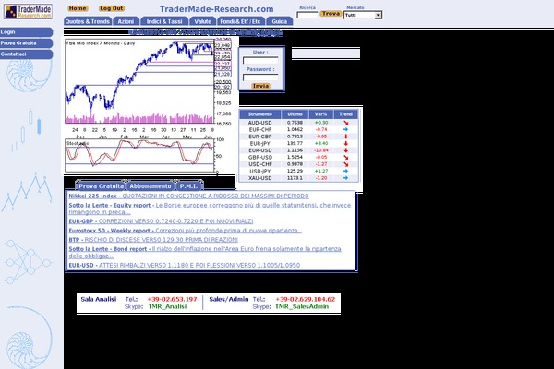554x369 pixels.
Task: Select XAU-USD in the instrument table
Action: tap(260, 178)
